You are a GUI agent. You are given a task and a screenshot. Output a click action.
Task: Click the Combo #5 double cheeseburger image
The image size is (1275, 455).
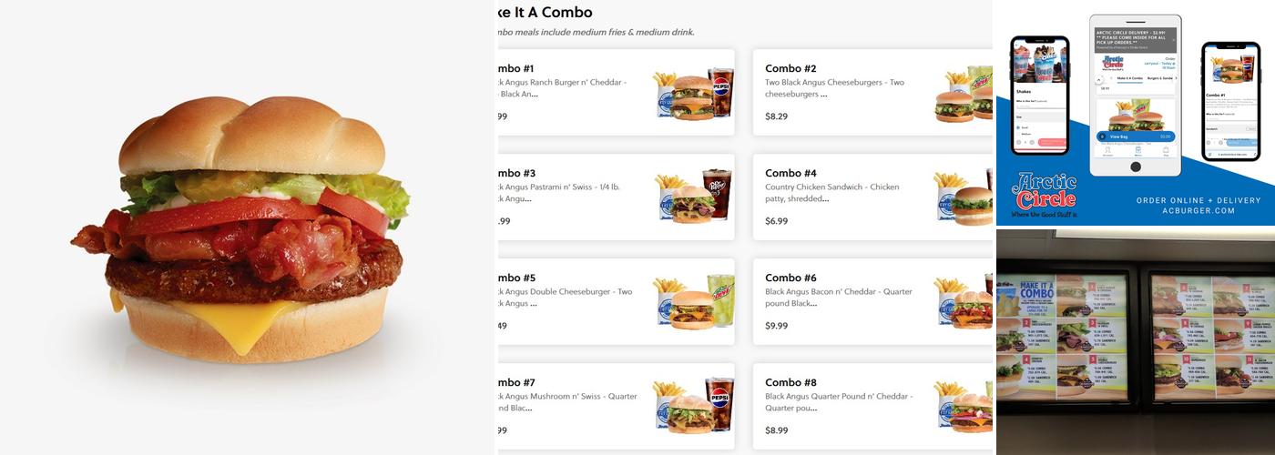[x=694, y=301]
